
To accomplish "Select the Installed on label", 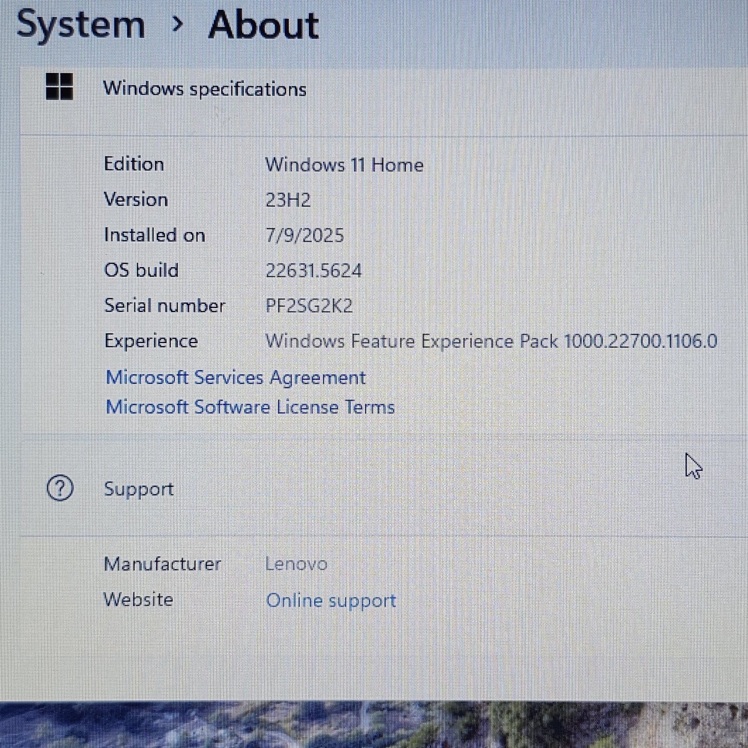I will (x=154, y=235).
